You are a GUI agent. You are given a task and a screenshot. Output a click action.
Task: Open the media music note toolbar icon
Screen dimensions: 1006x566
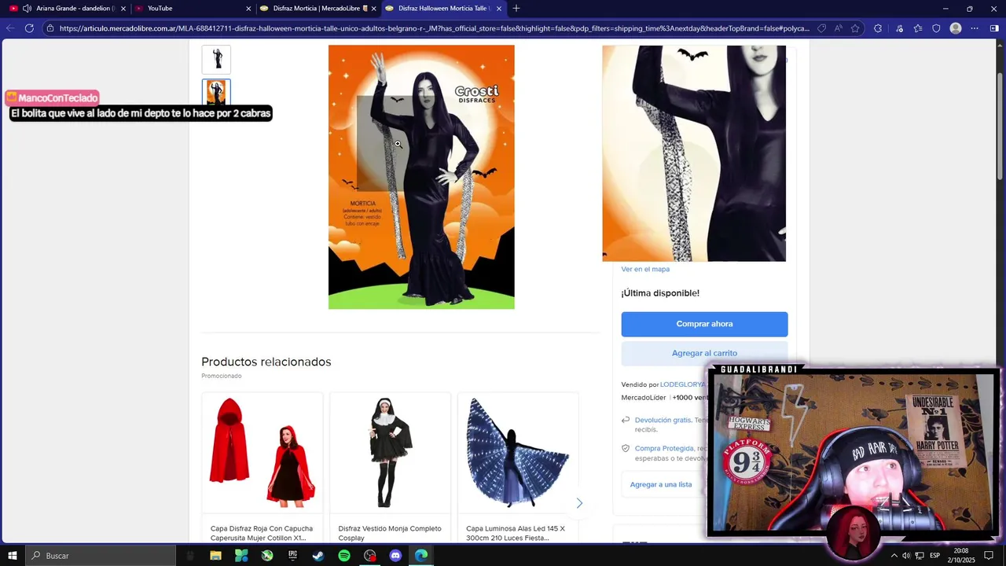899,28
